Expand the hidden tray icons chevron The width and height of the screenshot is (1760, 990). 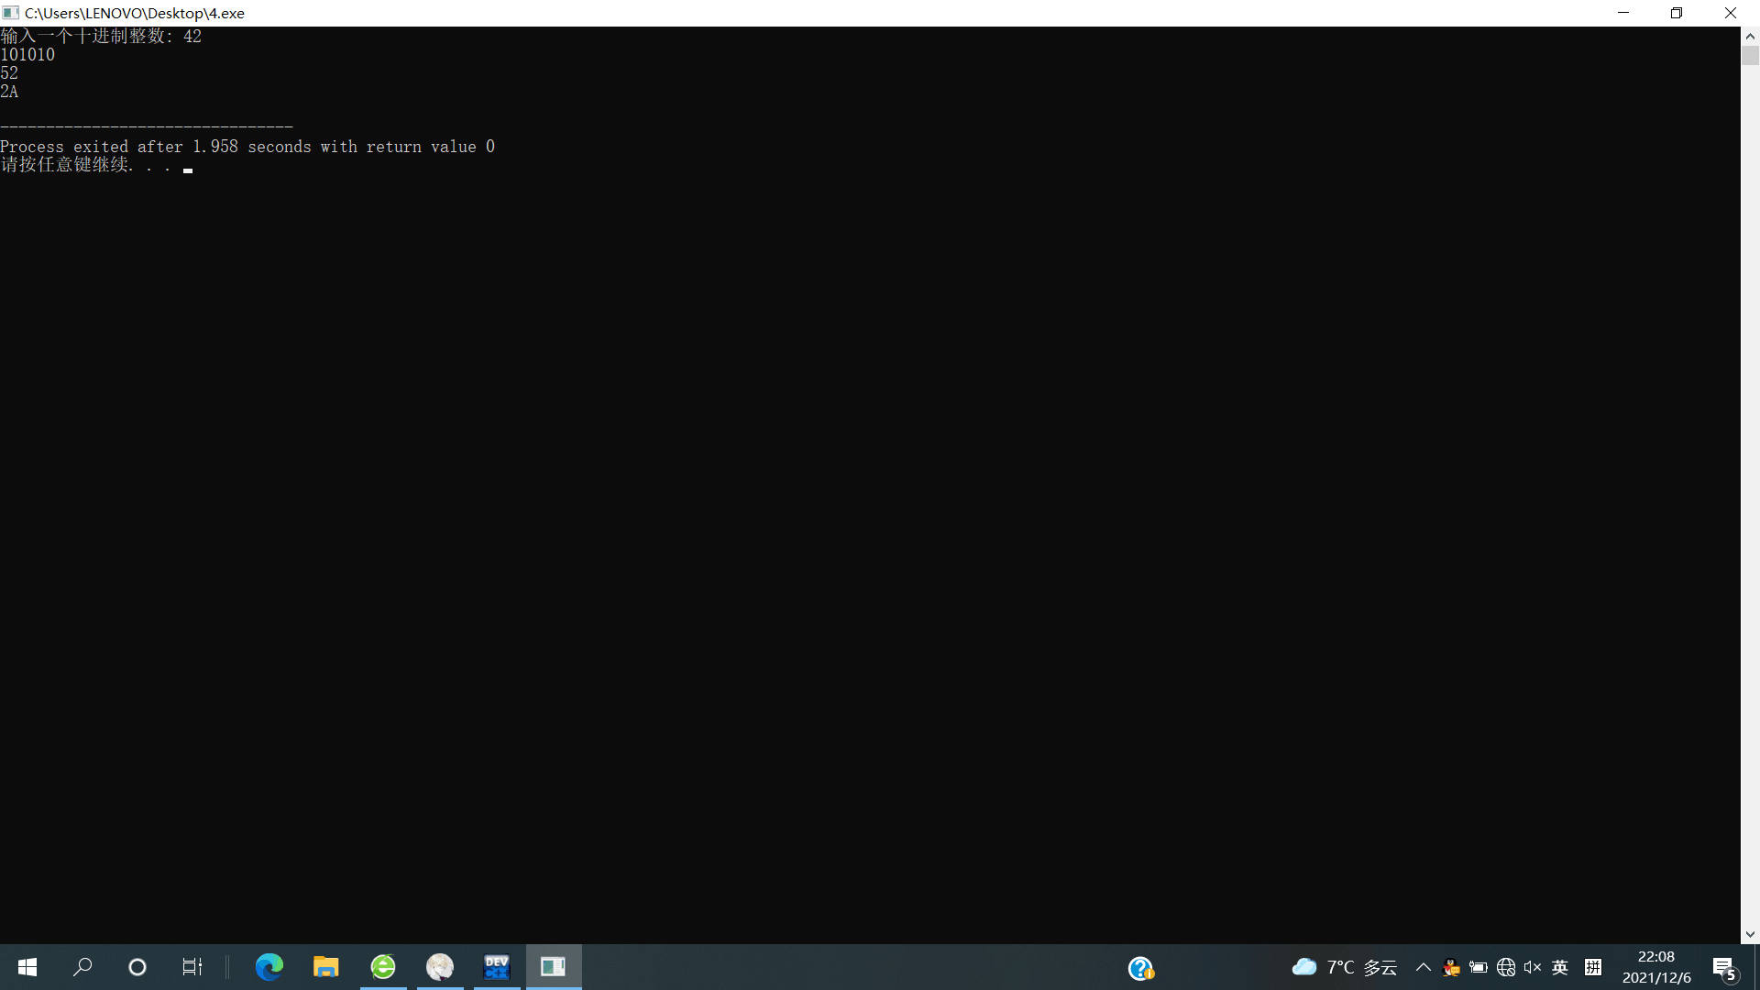point(1424,967)
